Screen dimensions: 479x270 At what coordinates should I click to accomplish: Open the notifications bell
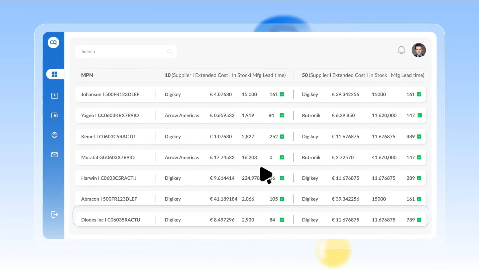coord(401,50)
